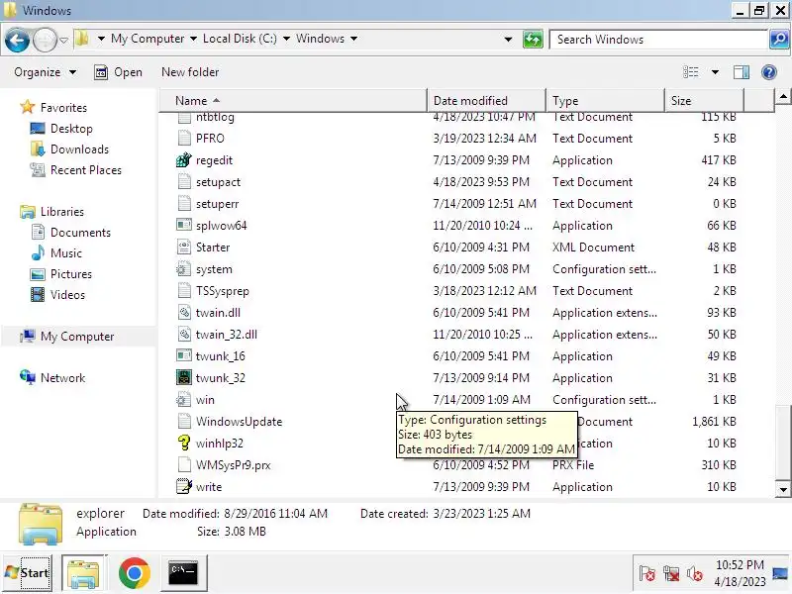
Task: Create a New folder
Action: [x=190, y=72]
